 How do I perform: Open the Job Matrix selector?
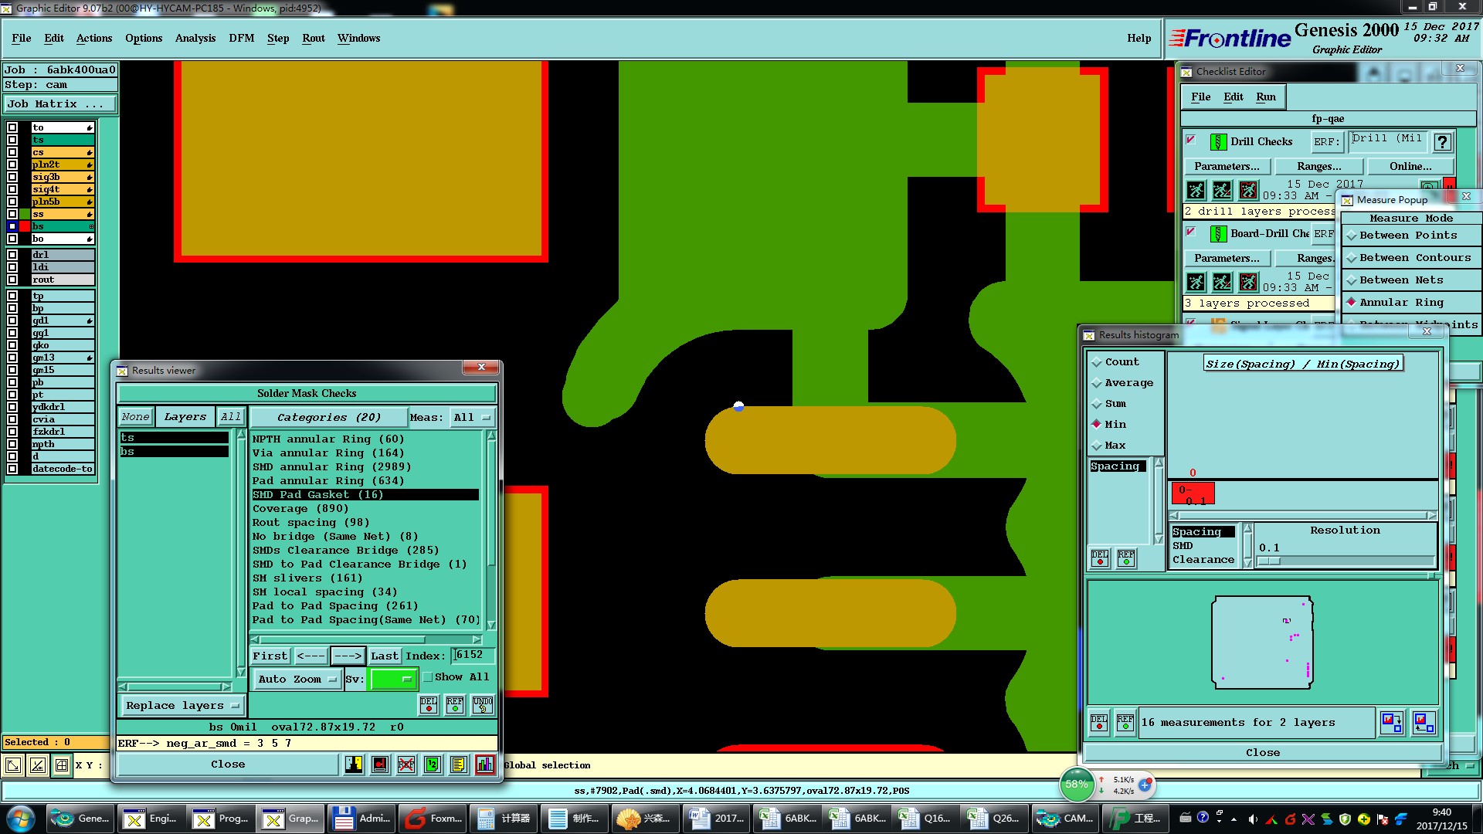click(60, 104)
